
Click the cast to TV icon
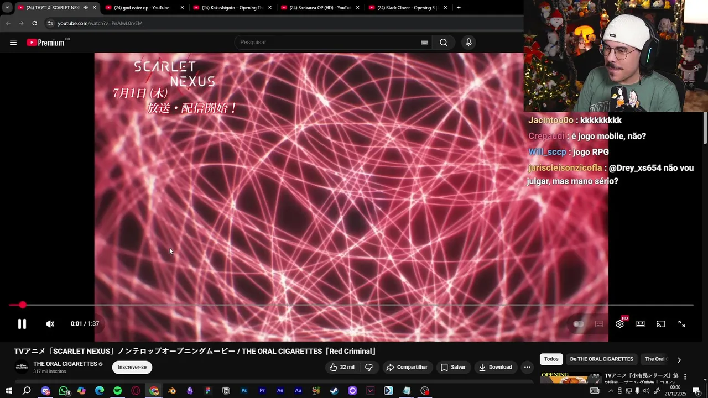tap(661, 324)
